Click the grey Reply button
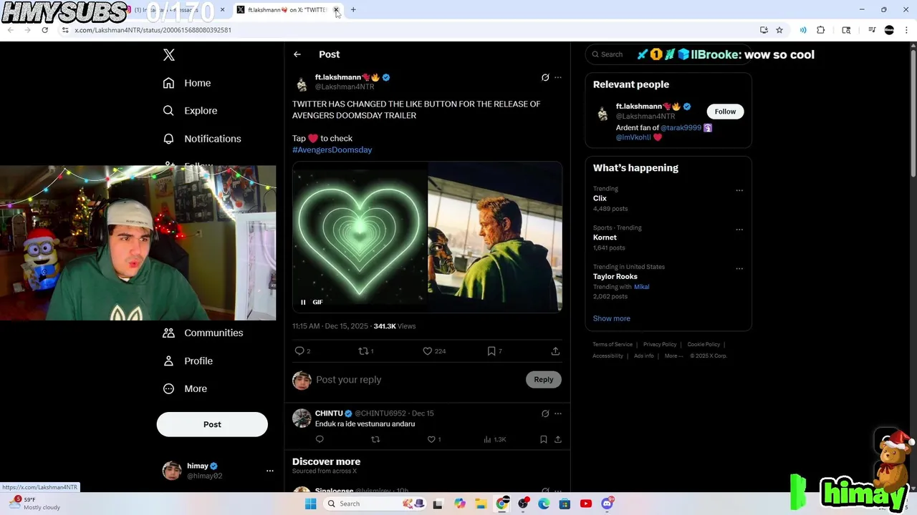 click(x=544, y=380)
